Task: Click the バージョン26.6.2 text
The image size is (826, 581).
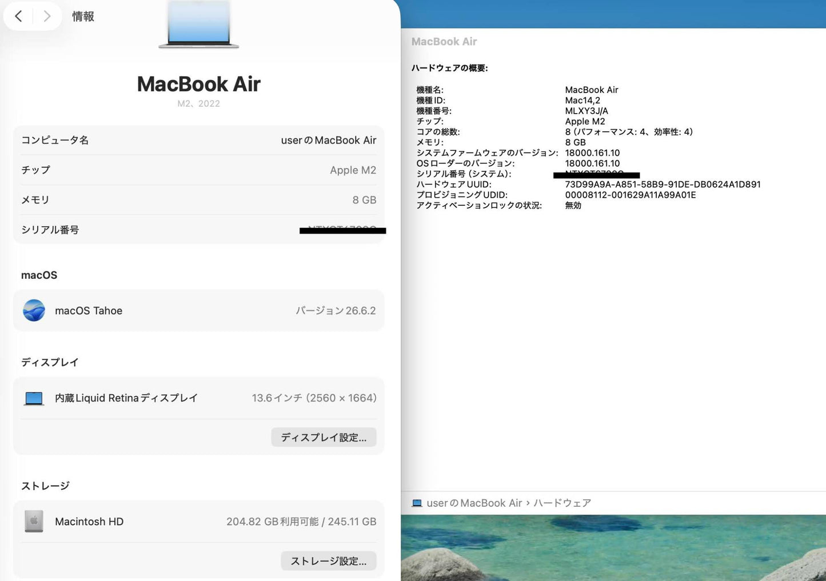Action: point(336,310)
